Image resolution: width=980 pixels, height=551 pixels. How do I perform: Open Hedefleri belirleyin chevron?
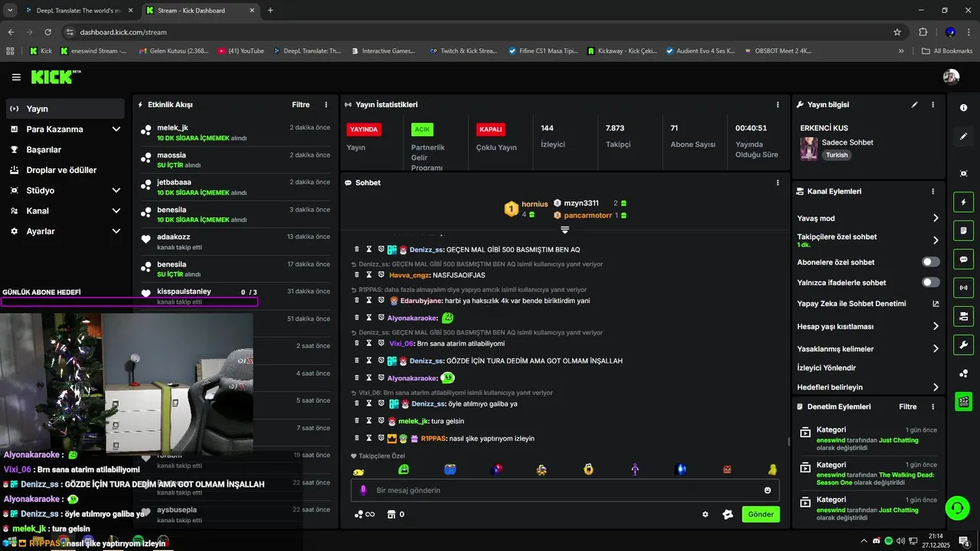click(x=936, y=387)
